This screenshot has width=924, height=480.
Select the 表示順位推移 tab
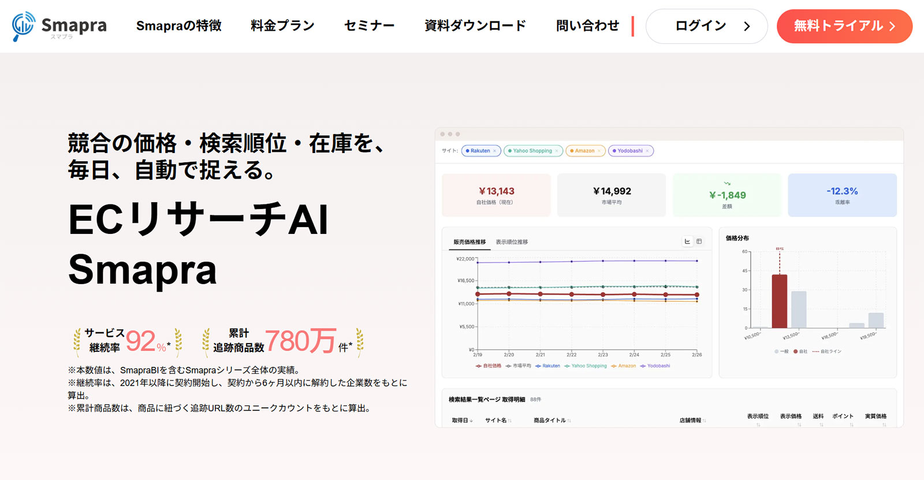point(512,242)
